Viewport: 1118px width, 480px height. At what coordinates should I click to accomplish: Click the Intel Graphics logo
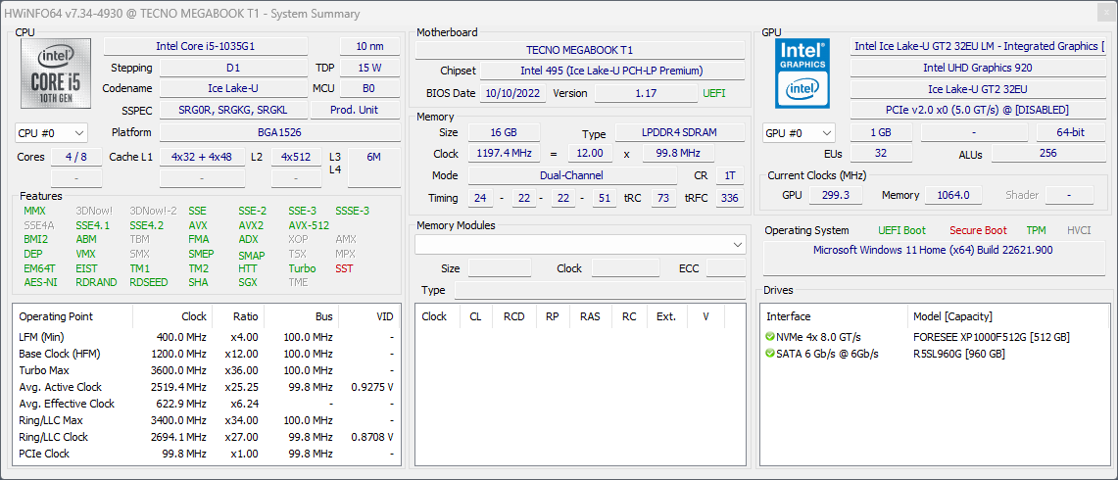tap(802, 73)
